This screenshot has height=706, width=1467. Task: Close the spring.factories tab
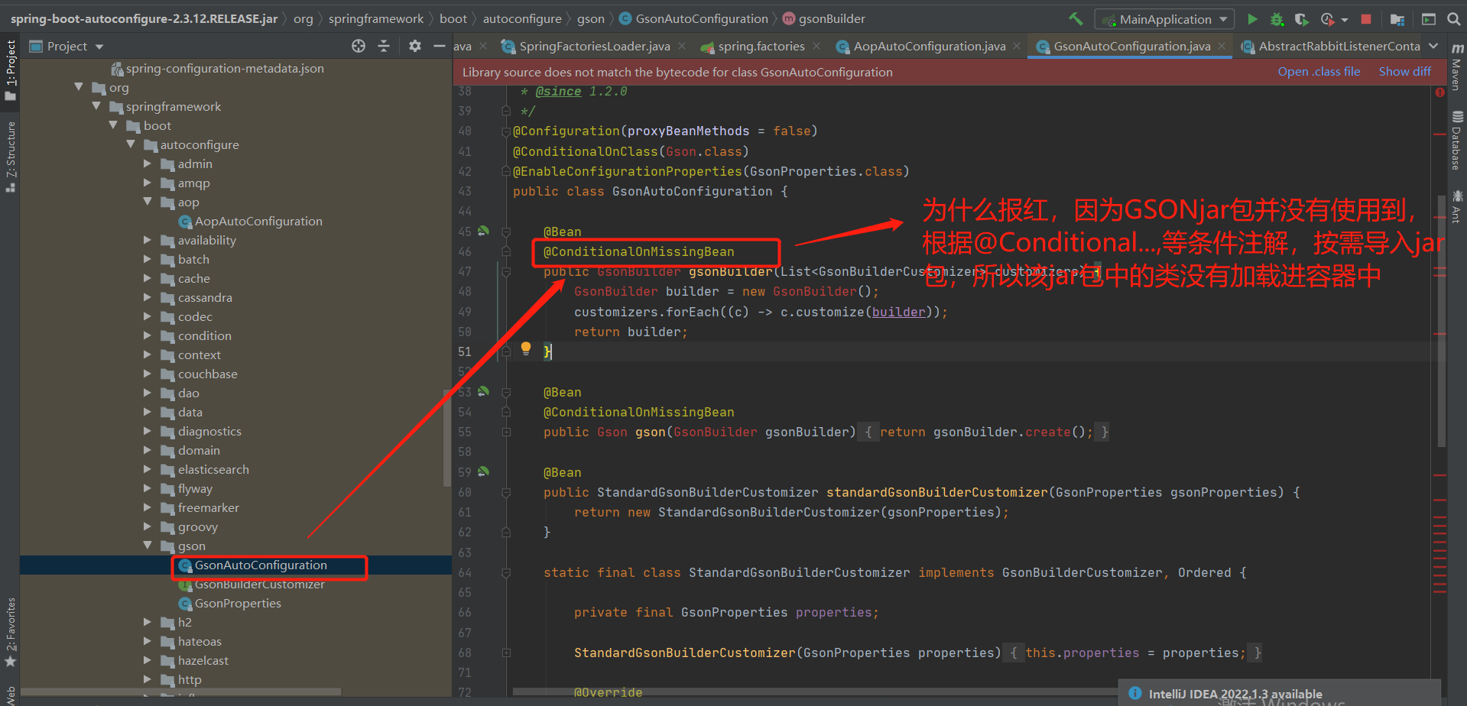click(x=816, y=46)
